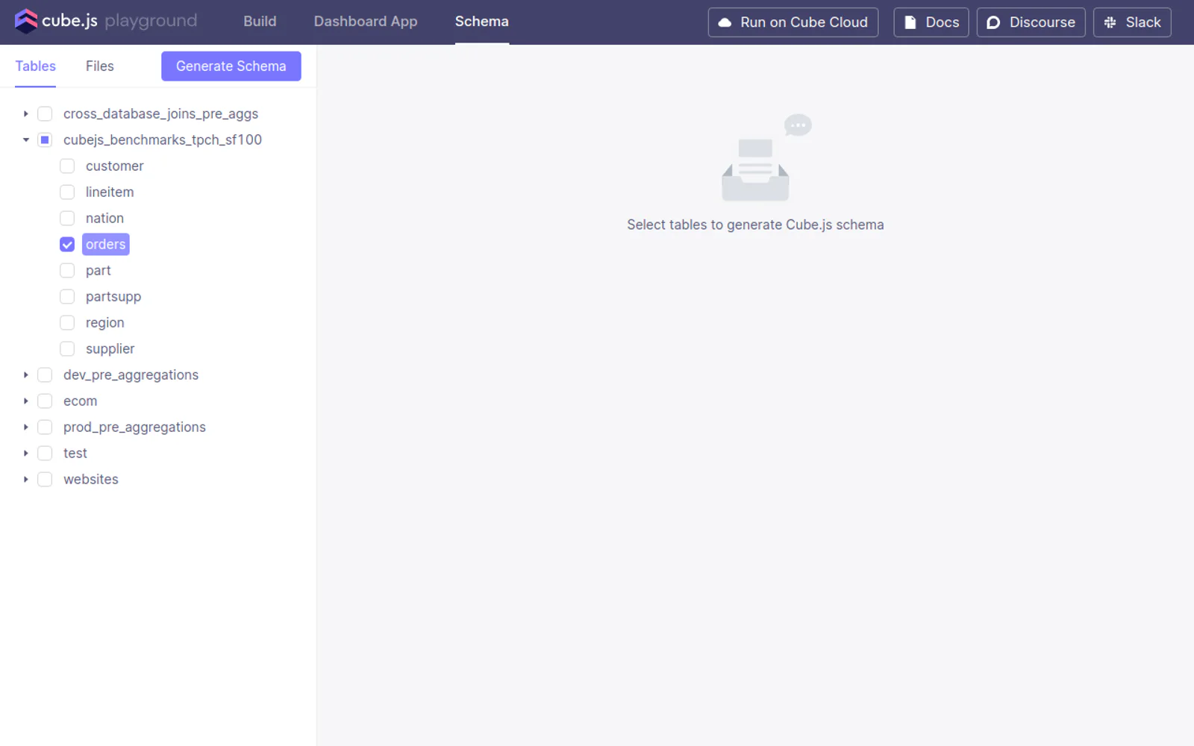Check the cross_database_joins_pre_aggs checkbox
This screenshot has height=746, width=1194.
click(x=45, y=113)
